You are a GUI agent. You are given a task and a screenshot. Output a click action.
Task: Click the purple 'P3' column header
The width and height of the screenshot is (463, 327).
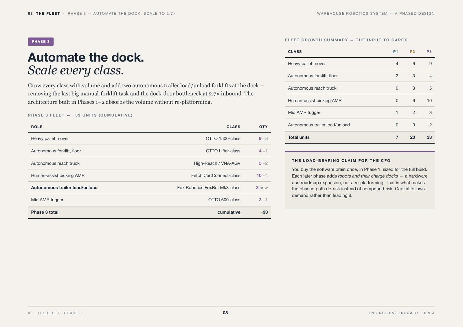click(x=429, y=52)
